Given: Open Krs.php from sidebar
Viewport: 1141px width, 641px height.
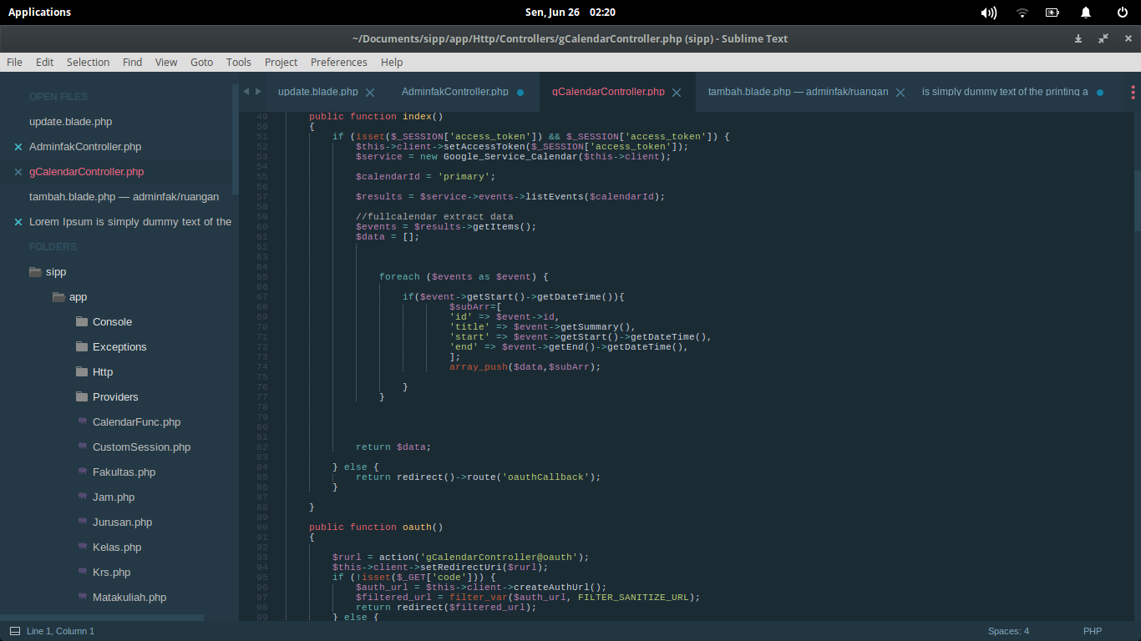Looking at the screenshot, I should (111, 573).
